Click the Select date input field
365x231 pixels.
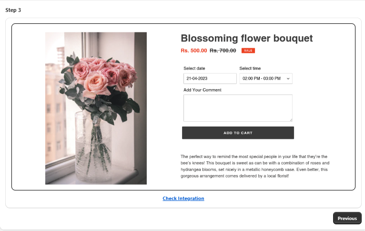tap(210, 78)
